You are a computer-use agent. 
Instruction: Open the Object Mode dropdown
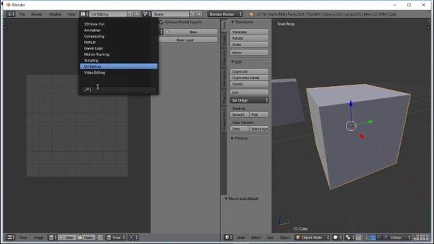[x=313, y=237]
